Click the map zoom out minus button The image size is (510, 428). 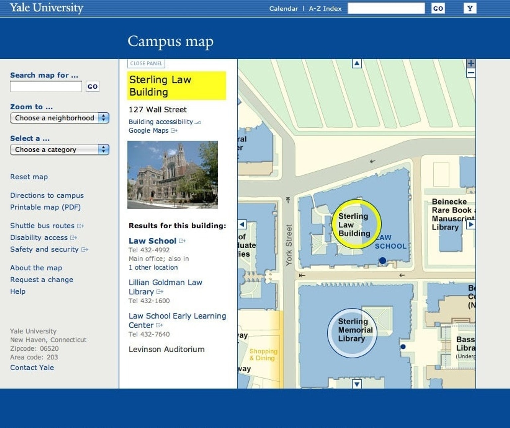pyautogui.click(x=470, y=73)
